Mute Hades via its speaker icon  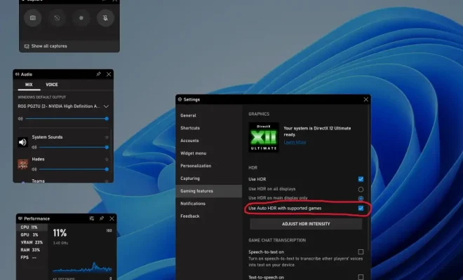tap(34, 169)
